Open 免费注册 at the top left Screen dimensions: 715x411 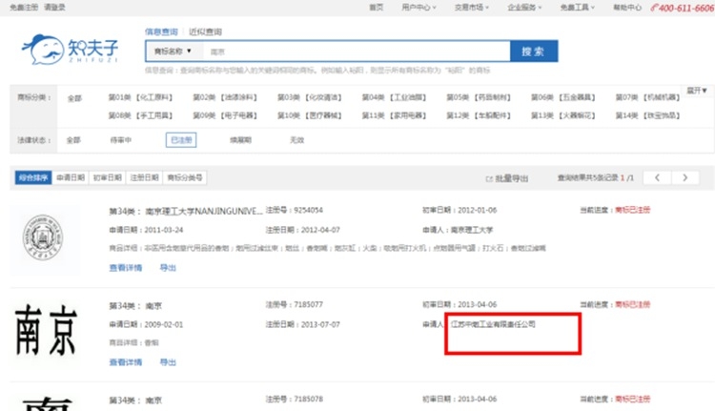click(24, 8)
